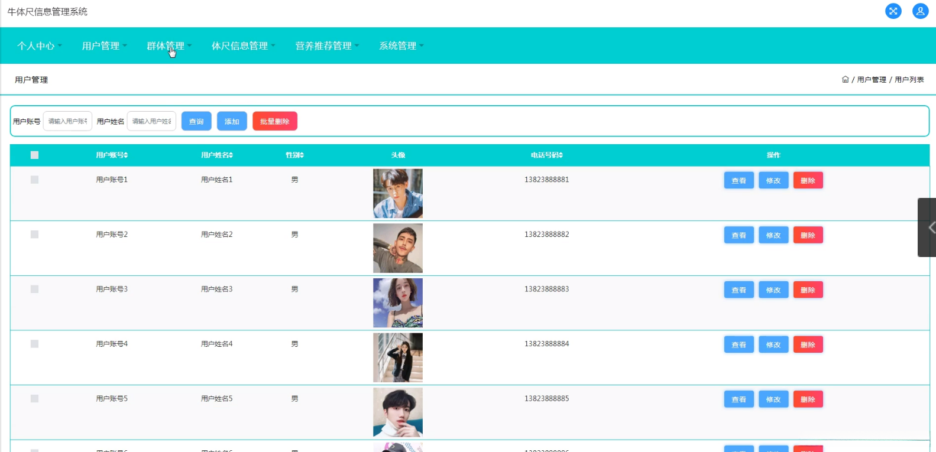Image resolution: width=936 pixels, height=452 pixels.
Task: Select the 营养推荐管理 menu item
Action: 326,45
